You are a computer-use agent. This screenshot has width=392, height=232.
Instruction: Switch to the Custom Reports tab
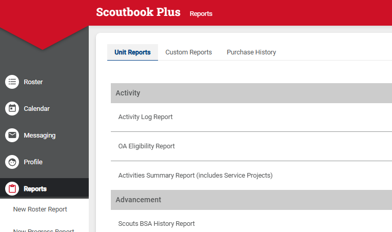point(188,52)
